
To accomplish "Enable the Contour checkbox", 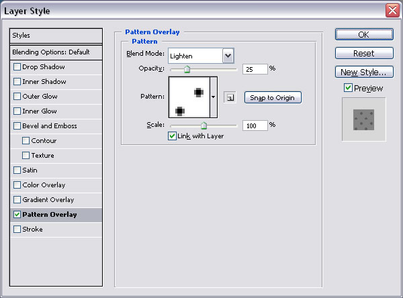I will tap(26, 141).
